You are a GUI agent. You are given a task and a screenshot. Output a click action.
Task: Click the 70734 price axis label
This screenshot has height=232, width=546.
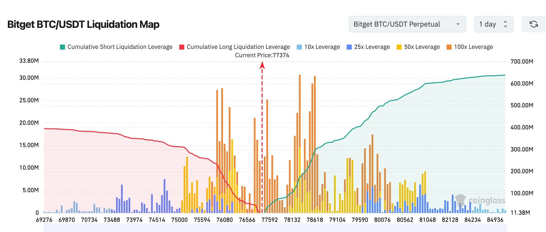89,220
